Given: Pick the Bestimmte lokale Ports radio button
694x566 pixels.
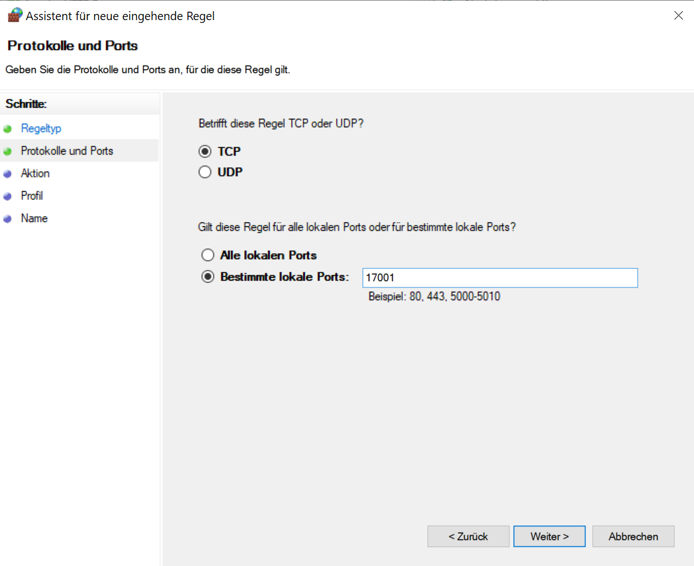Looking at the screenshot, I should 208,277.
